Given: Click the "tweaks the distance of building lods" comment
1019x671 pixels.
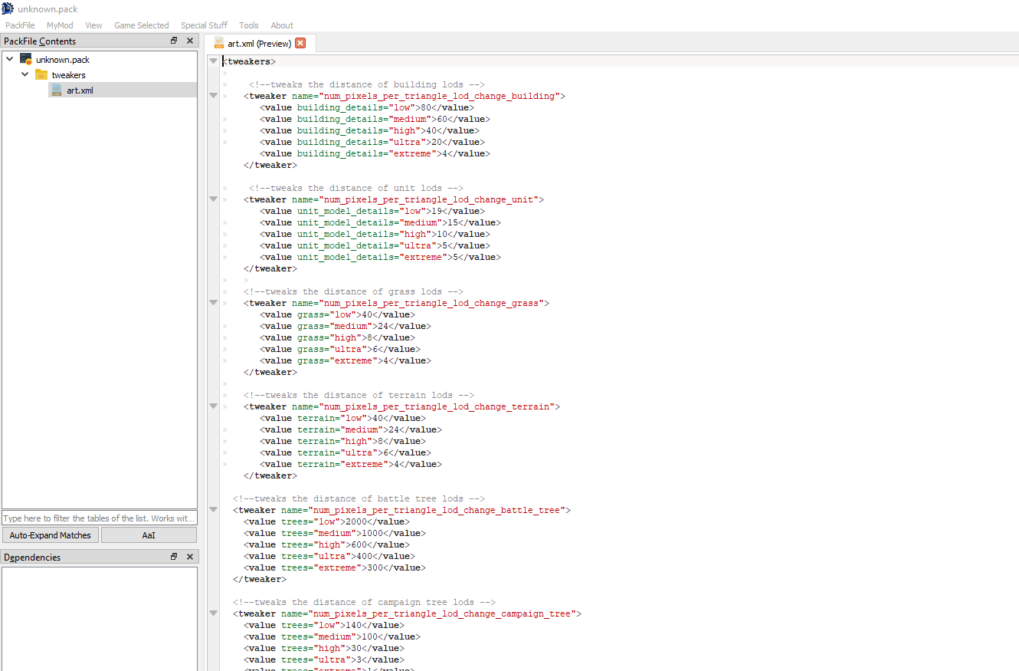Looking at the screenshot, I should point(366,84).
